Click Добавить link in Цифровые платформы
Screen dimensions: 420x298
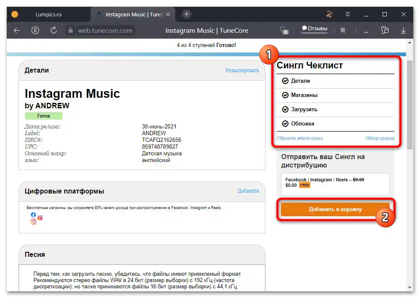click(248, 191)
